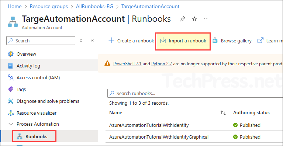Click the Activity log book icon
Viewport: 283px width, 146px height.
click(11, 66)
